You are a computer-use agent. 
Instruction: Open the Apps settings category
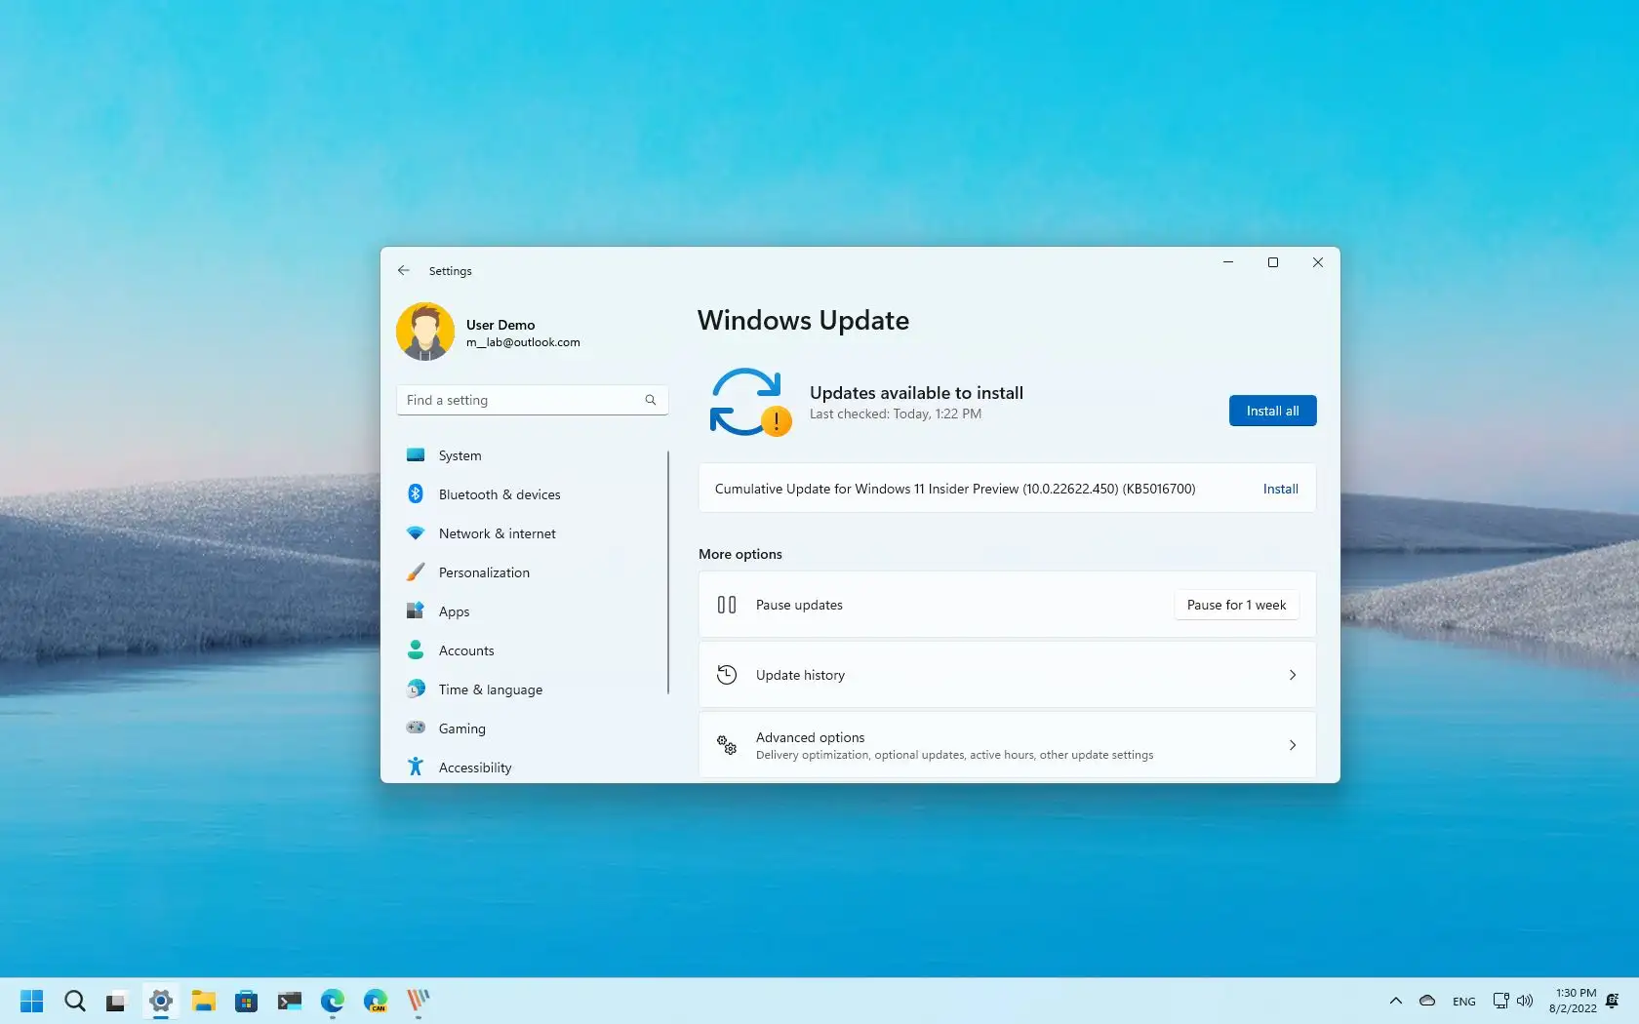point(532,611)
